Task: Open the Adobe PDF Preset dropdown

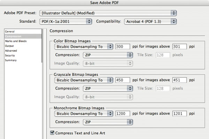Action: pyautogui.click(x=108, y=13)
